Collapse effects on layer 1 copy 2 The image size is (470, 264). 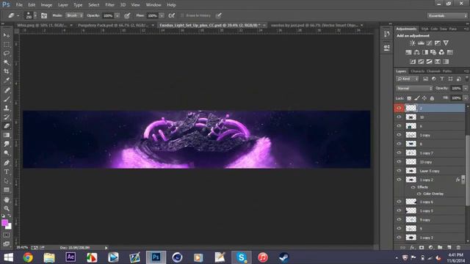[463, 180]
